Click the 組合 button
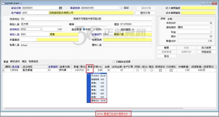 [x=166, y=56]
